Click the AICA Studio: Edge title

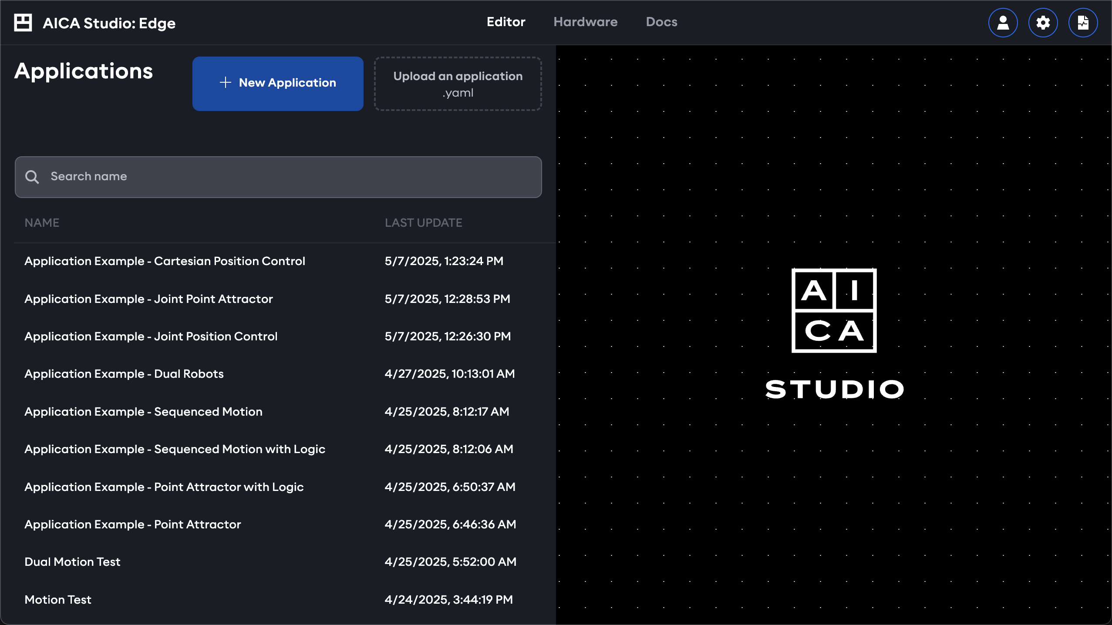pos(109,23)
